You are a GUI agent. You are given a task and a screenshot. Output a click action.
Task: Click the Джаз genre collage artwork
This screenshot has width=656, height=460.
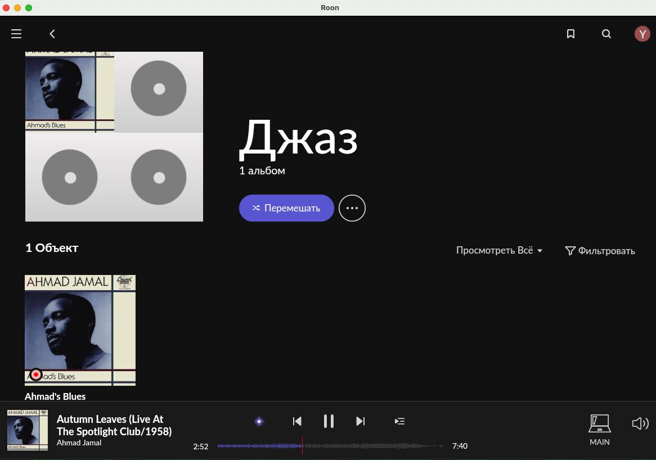(x=114, y=136)
